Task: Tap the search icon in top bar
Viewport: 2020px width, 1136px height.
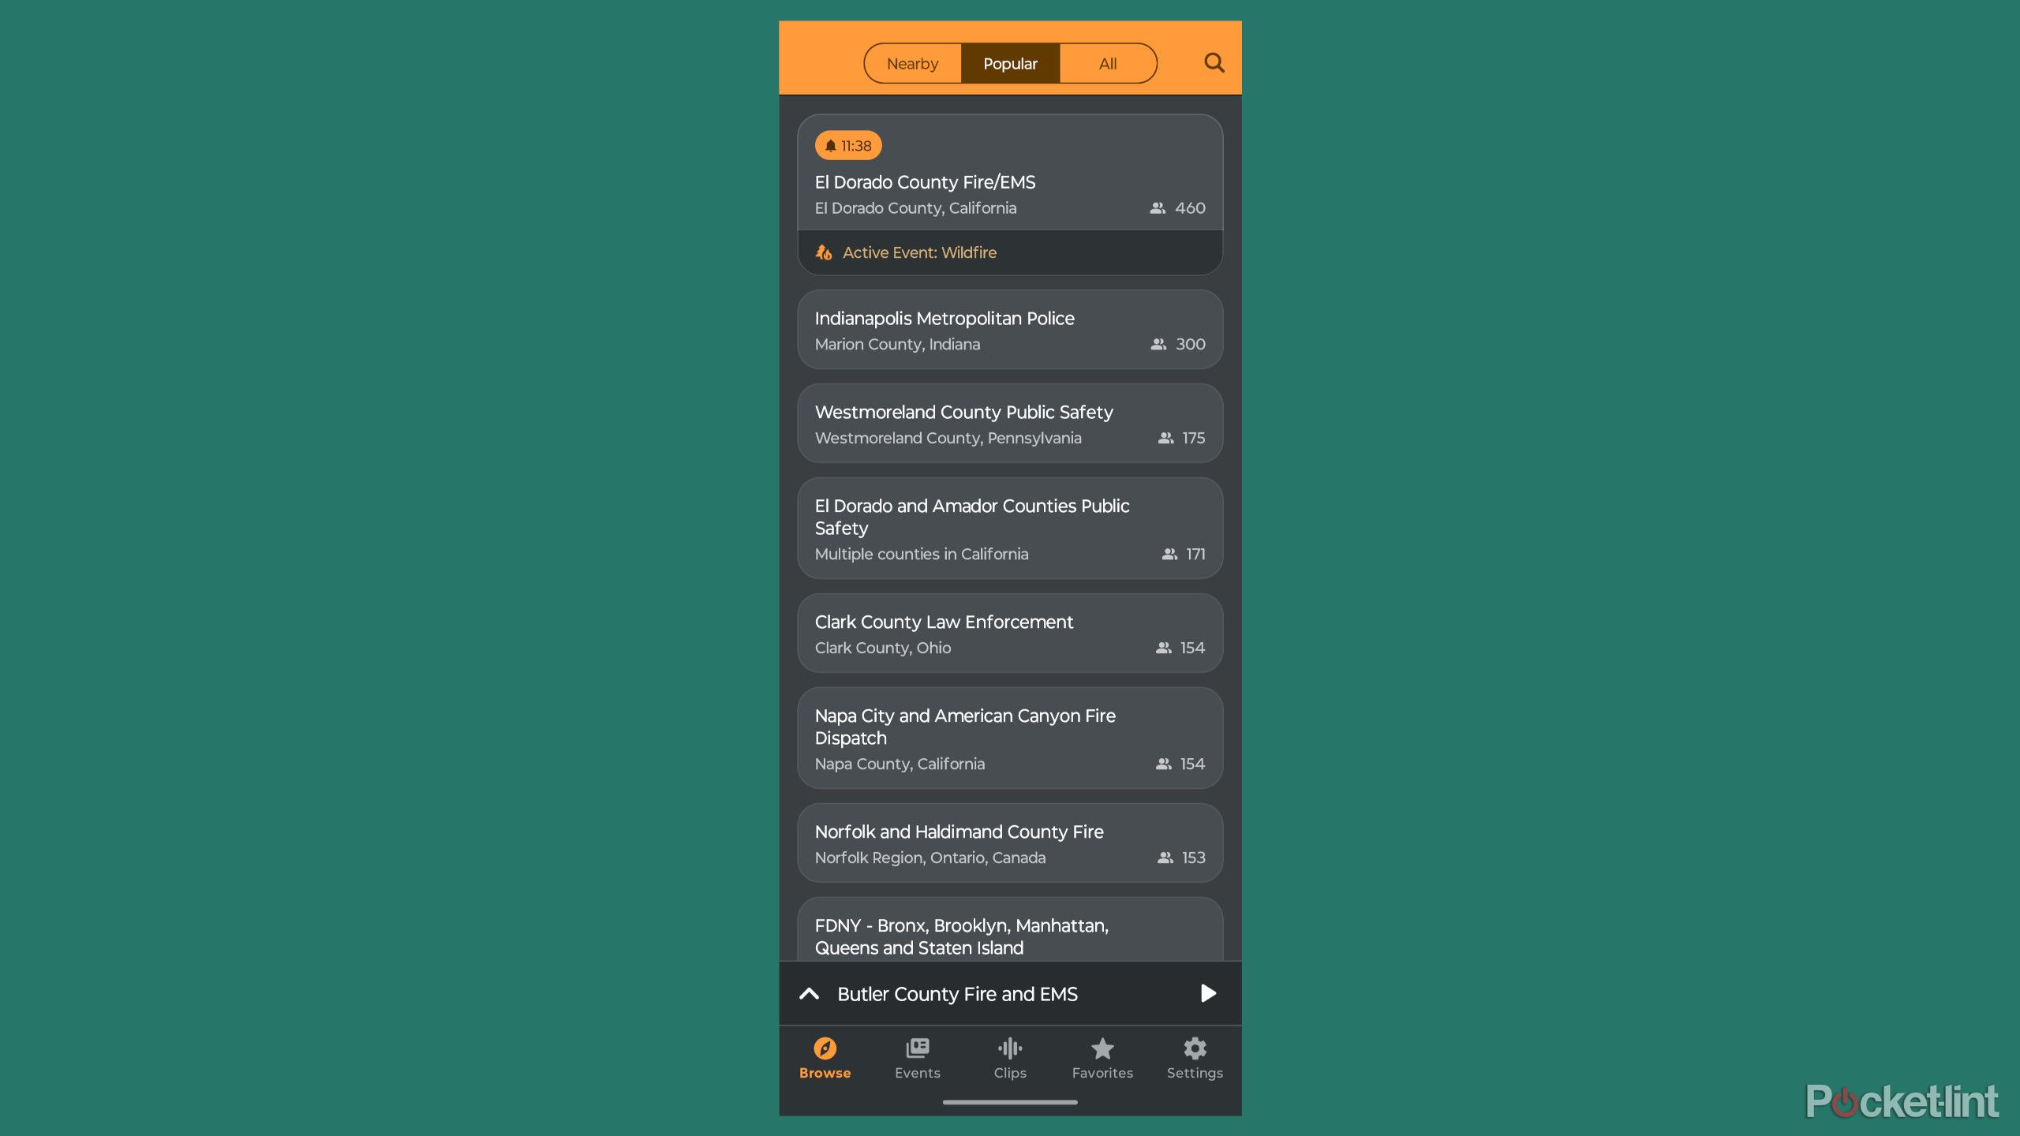Action: coord(1213,62)
